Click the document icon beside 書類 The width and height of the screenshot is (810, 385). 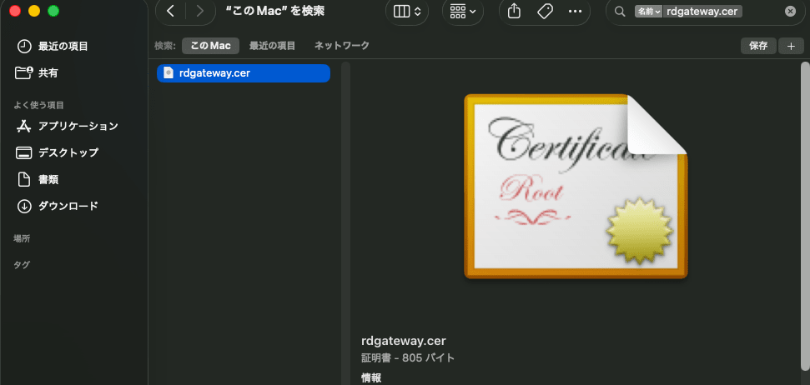coord(24,180)
